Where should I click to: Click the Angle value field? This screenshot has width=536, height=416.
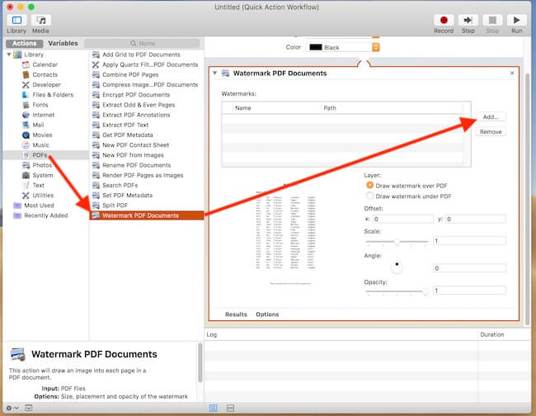tap(469, 268)
